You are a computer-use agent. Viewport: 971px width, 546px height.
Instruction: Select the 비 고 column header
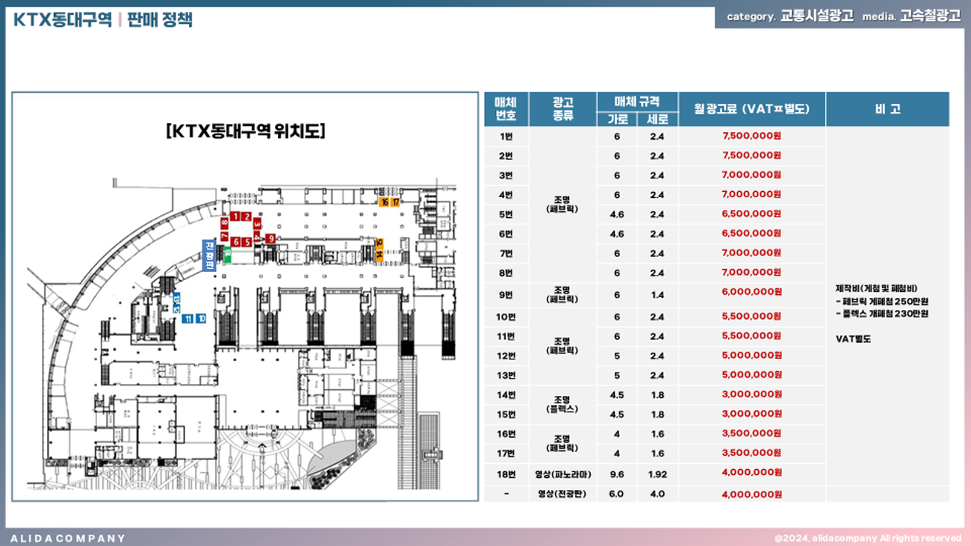click(887, 109)
